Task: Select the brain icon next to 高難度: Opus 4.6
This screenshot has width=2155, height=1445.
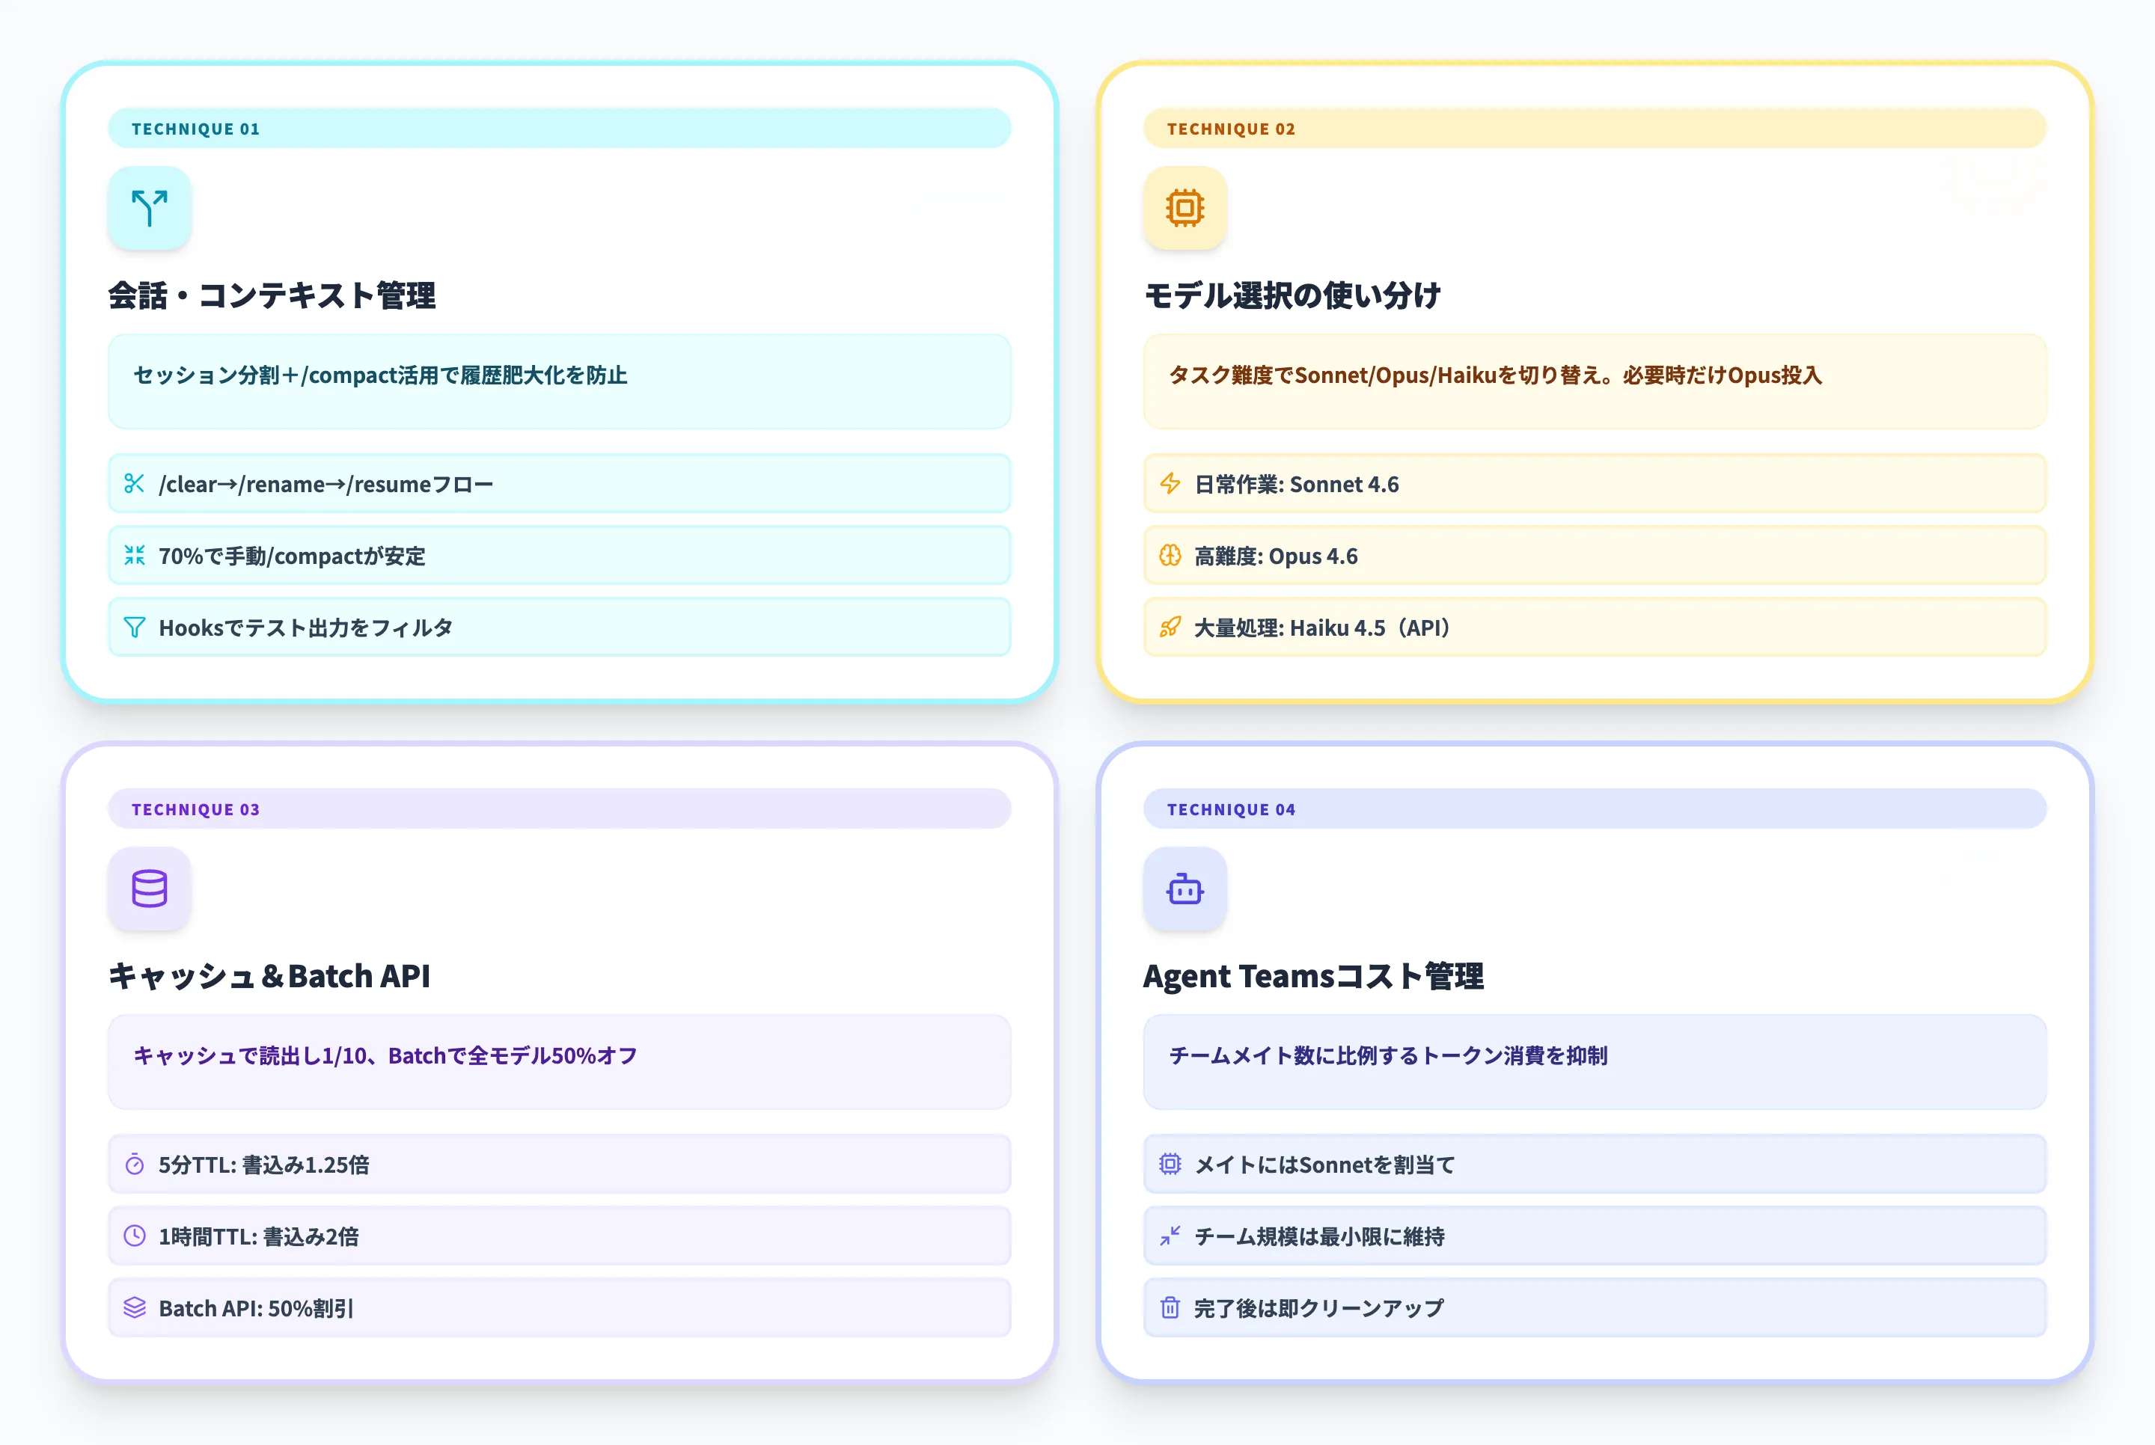Action: [x=1169, y=555]
